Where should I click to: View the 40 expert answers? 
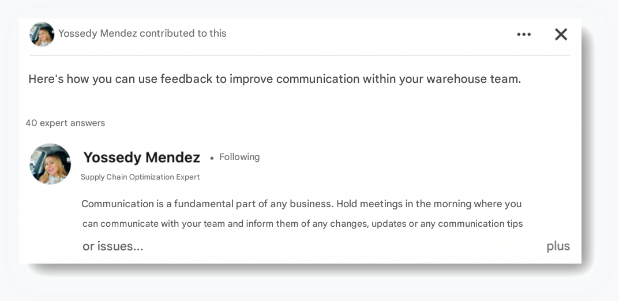pos(65,123)
